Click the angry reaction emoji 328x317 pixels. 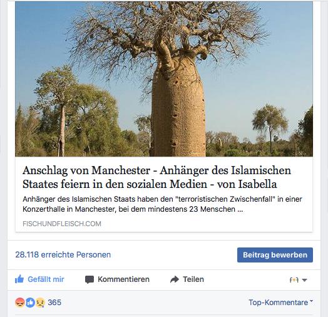(20, 303)
